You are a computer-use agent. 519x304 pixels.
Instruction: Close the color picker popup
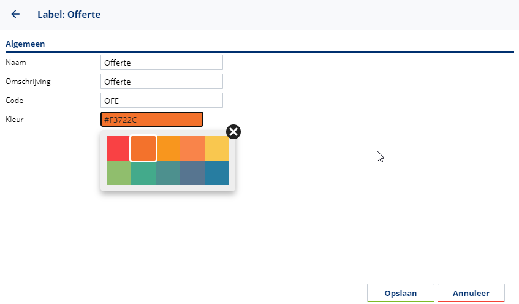point(233,132)
